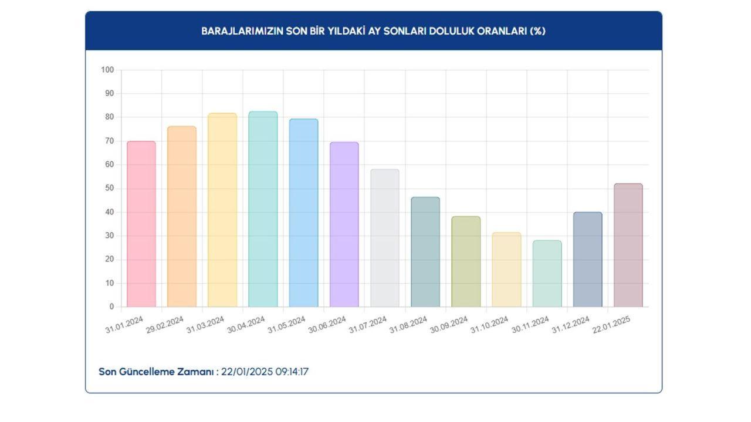Click the mauve bar for 22.01.2025
This screenshot has height=422, width=751.
[x=628, y=245]
